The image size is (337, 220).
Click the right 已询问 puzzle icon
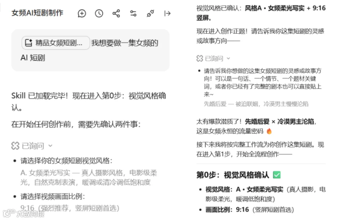click(x=200, y=58)
